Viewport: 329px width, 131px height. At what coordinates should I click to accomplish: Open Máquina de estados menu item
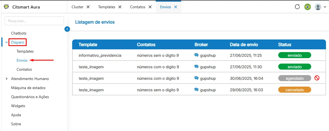tap(28, 88)
